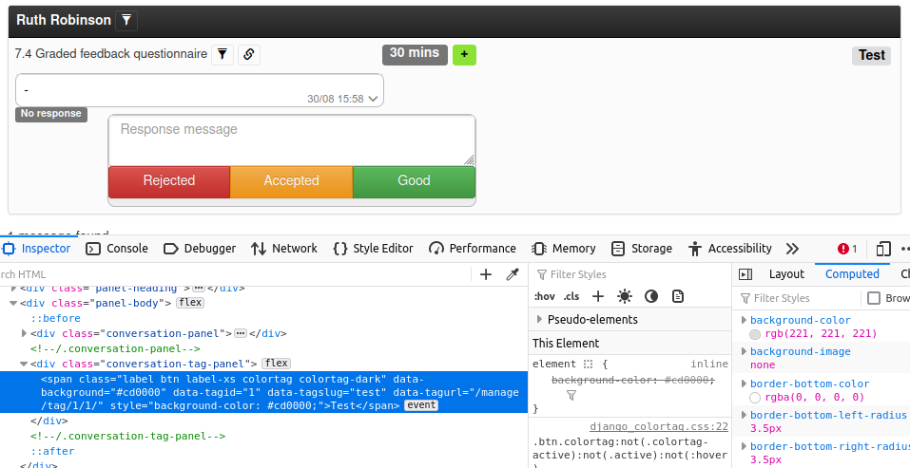Switch to the Layout tab
910x468 pixels.
click(786, 274)
